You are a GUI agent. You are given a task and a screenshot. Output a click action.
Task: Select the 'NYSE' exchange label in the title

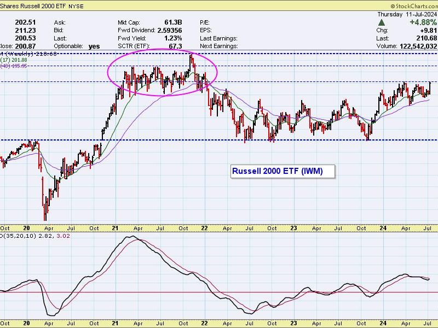[x=76, y=7]
